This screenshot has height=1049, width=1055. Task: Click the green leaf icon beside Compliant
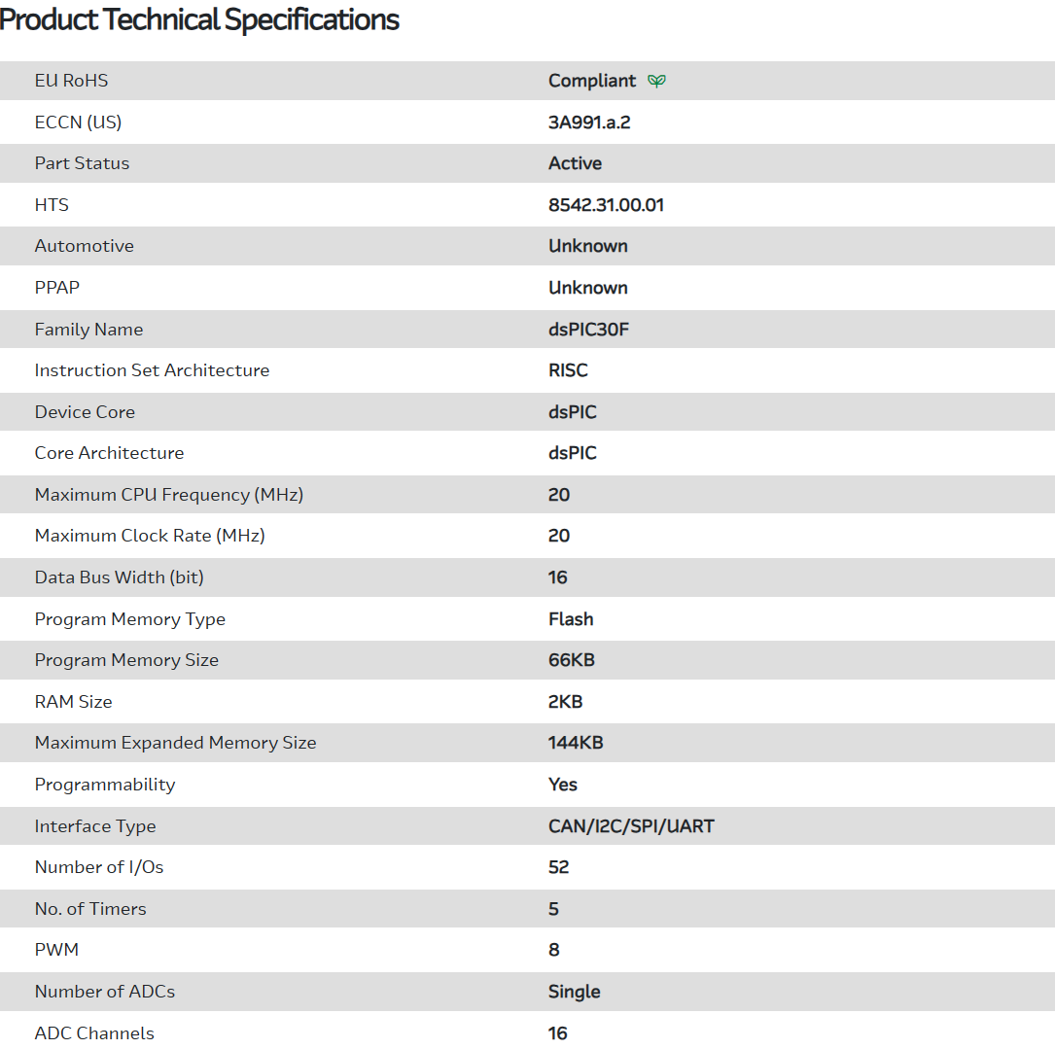pos(657,81)
